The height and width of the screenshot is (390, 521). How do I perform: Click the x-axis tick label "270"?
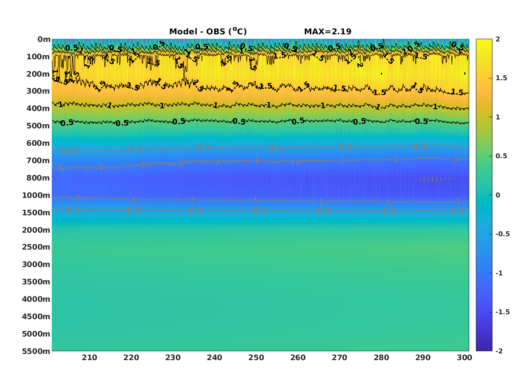pyautogui.click(x=340, y=357)
